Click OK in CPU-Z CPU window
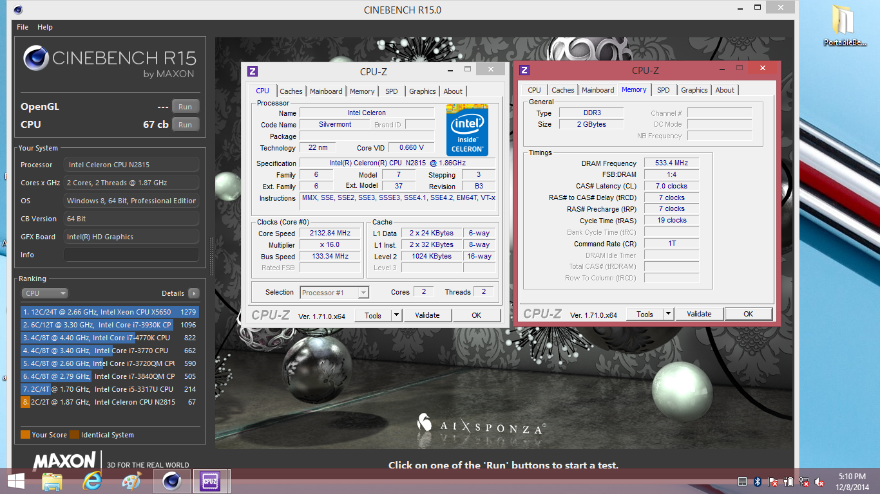Image resolution: width=880 pixels, height=494 pixels. pos(477,315)
